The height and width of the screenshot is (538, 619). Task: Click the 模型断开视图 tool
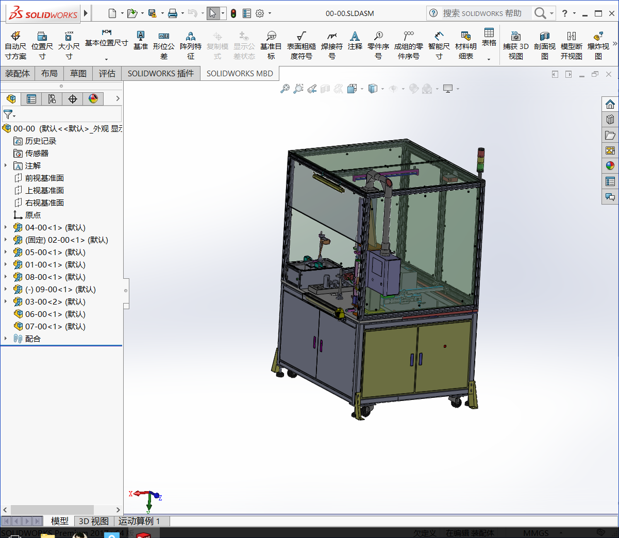coord(572,46)
